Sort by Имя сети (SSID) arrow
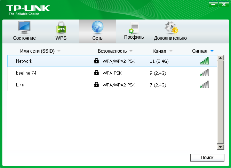Image resolution: width=231 pixels, height=168 pixels. pyautogui.click(x=59, y=51)
